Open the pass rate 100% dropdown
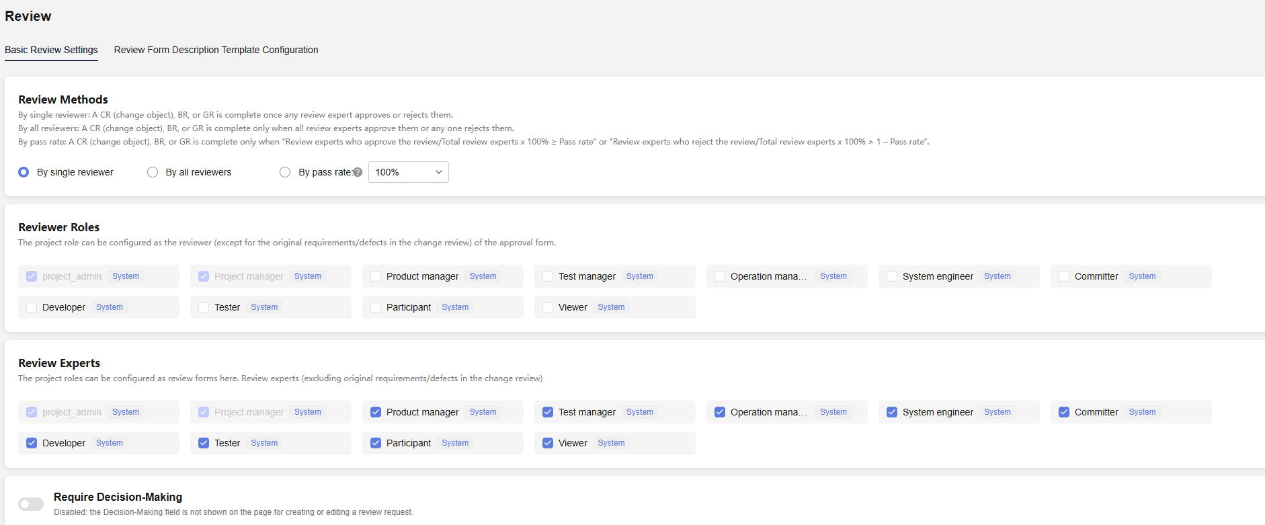1265x525 pixels. pyautogui.click(x=408, y=172)
